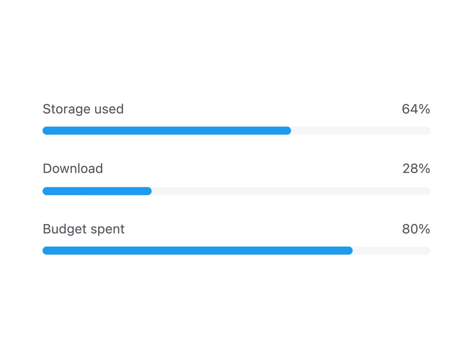The width and height of the screenshot is (473, 354).
Task: Click the 64% storage percentage value
Action: click(x=416, y=109)
